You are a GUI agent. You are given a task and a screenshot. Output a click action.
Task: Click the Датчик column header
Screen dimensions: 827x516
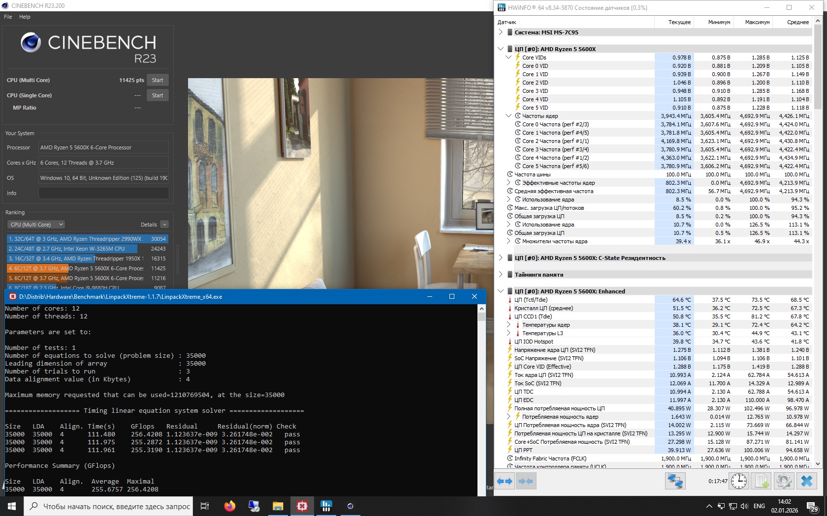pos(574,22)
